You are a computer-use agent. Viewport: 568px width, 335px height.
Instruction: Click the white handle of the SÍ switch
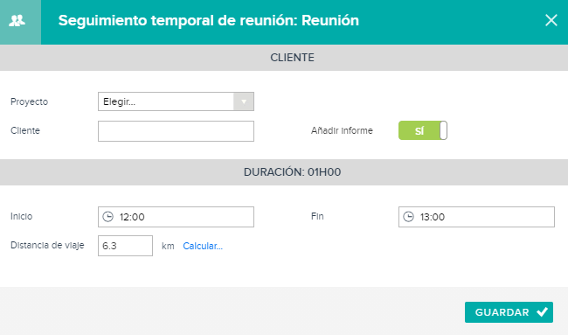[x=443, y=130]
